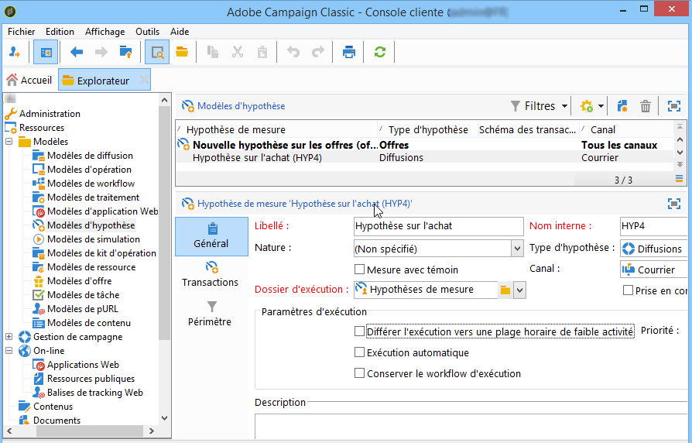
Task: Collapse the Modèles tree node
Action: pos(9,142)
